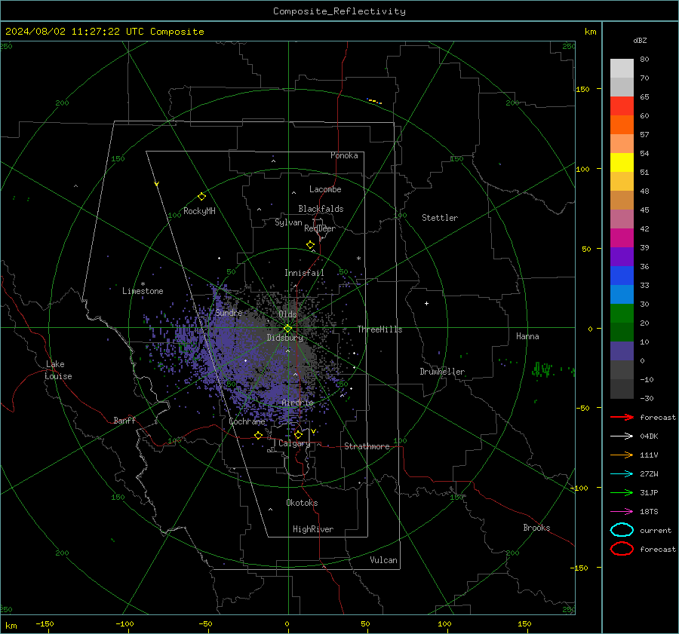Select the red 65-60 dBZ color swatch

pyautogui.click(x=622, y=106)
